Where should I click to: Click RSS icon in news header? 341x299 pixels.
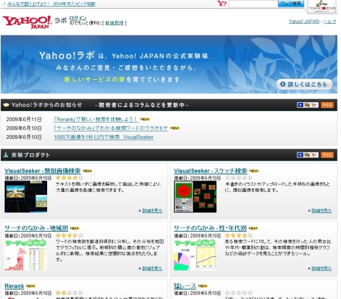[x=327, y=105]
